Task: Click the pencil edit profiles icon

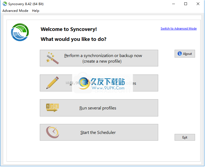Action: [52, 83]
